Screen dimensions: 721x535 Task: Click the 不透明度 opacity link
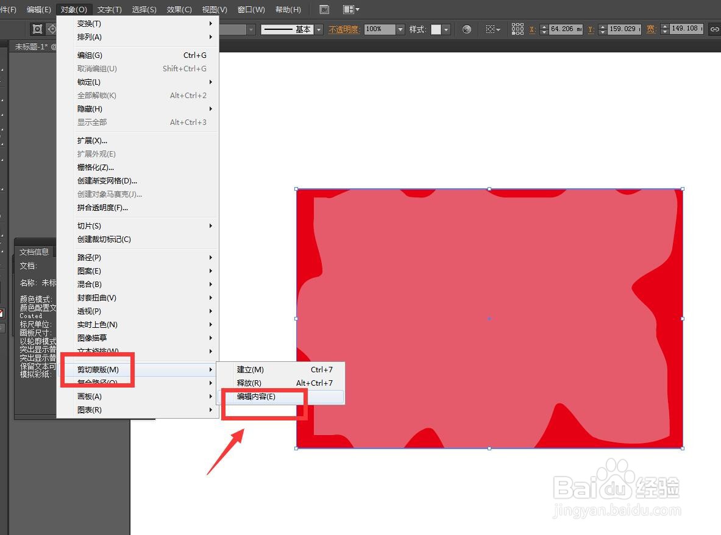(x=344, y=29)
